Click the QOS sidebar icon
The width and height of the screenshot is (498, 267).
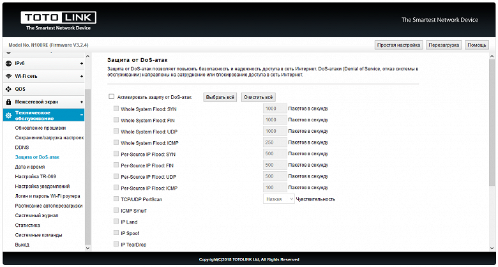pos(8,89)
